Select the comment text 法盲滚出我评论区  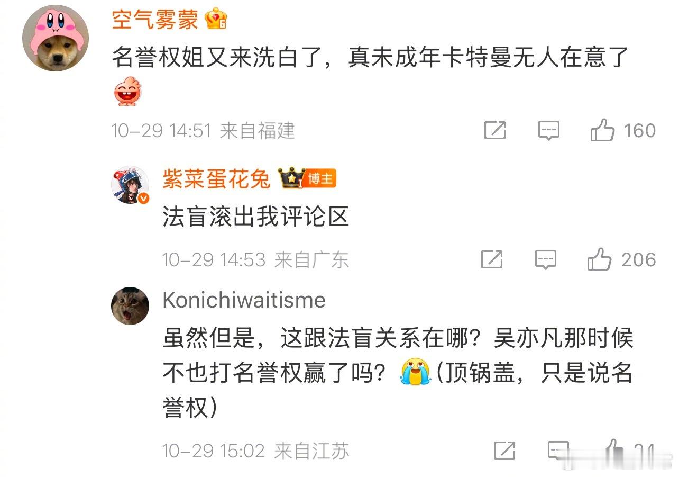tap(256, 217)
